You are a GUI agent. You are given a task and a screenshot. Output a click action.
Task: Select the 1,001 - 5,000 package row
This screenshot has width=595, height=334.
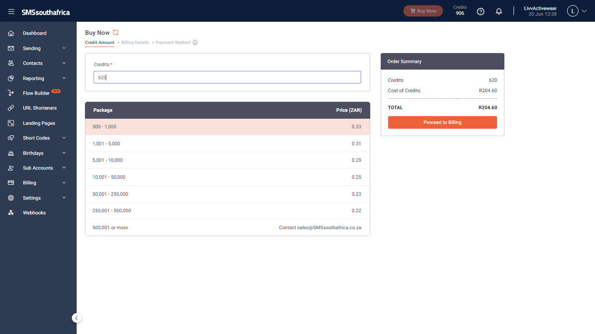pyautogui.click(x=227, y=144)
